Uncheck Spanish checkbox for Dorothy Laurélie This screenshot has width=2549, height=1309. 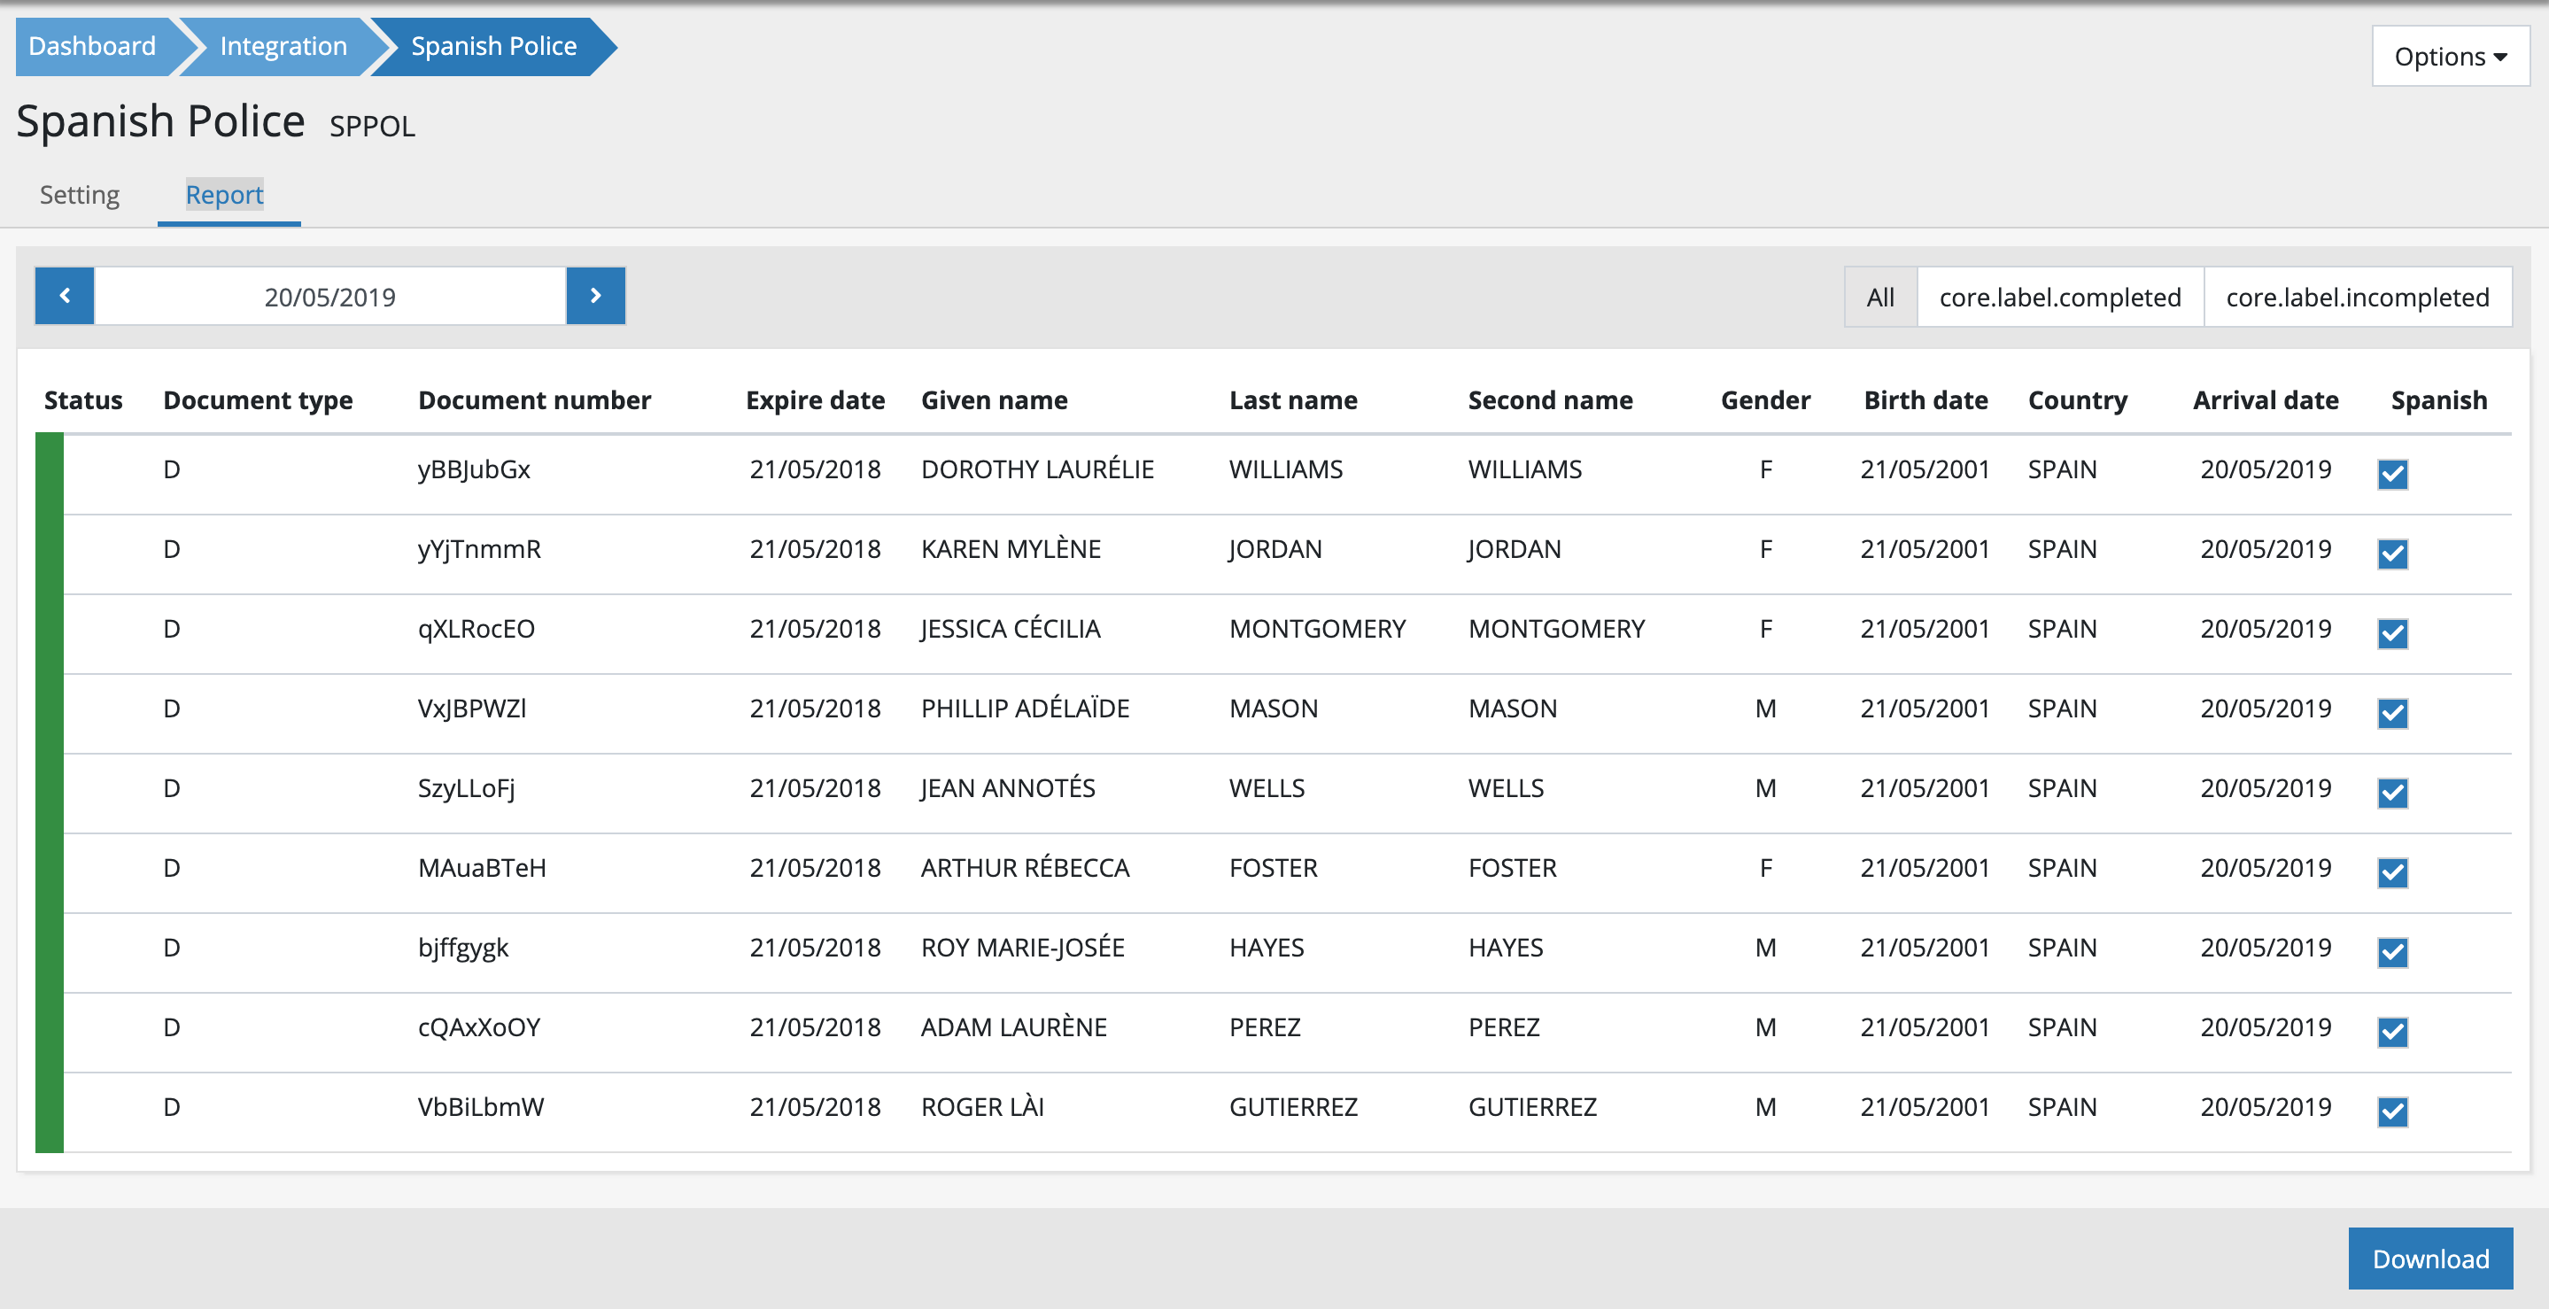coord(2391,475)
